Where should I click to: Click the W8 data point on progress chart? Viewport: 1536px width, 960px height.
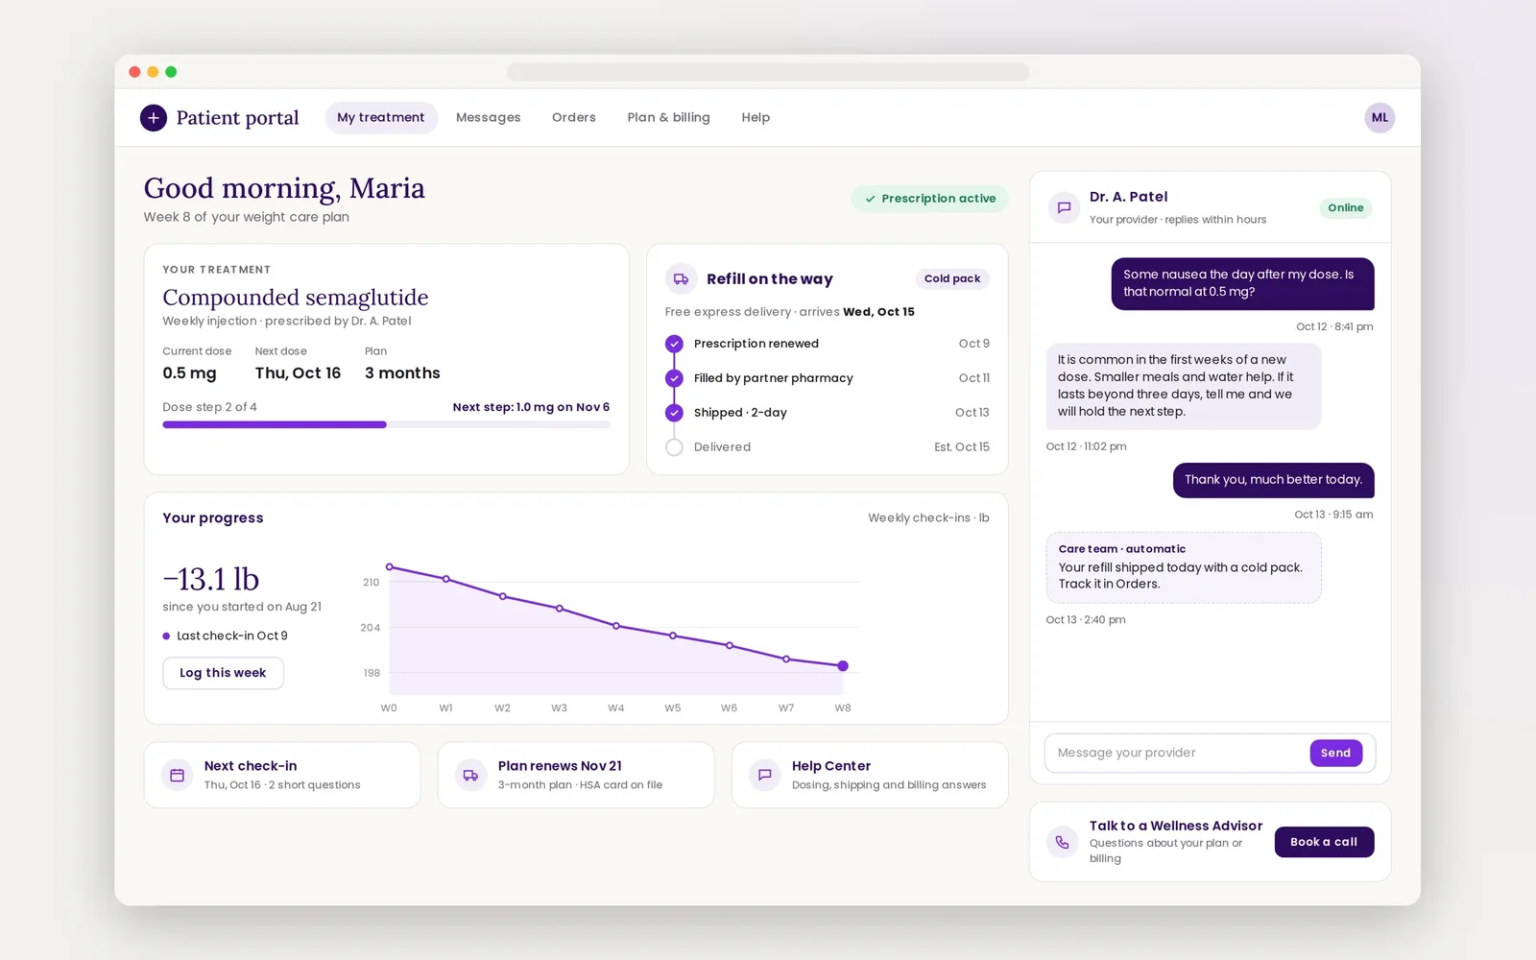pos(843,666)
